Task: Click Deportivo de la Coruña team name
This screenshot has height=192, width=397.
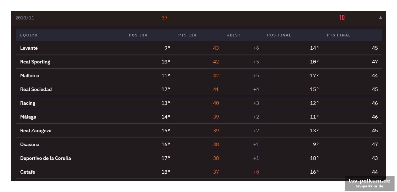Action: [x=46, y=158]
